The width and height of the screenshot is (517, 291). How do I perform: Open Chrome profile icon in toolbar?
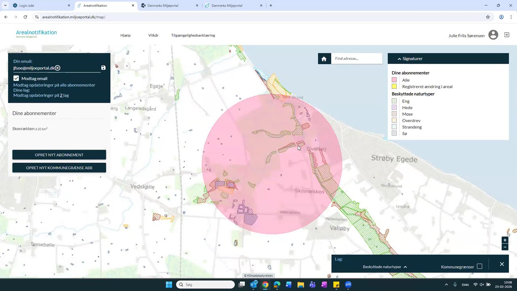[x=501, y=17]
